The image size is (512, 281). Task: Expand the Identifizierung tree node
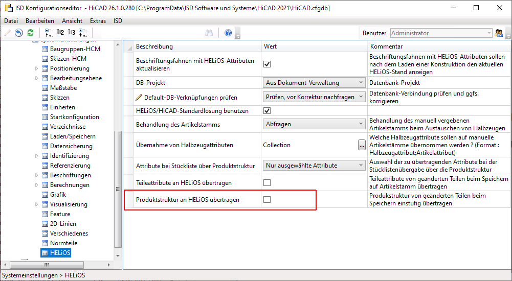click(x=37, y=156)
